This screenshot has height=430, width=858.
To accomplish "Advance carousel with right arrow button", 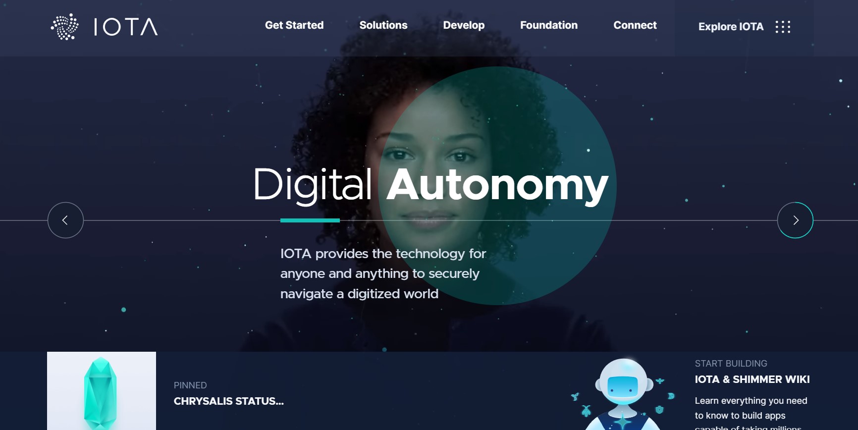I will pyautogui.click(x=795, y=220).
